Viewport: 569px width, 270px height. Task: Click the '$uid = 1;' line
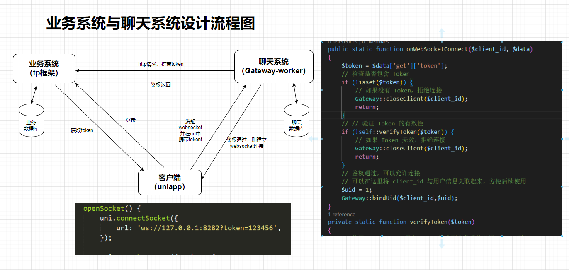tap(357, 190)
